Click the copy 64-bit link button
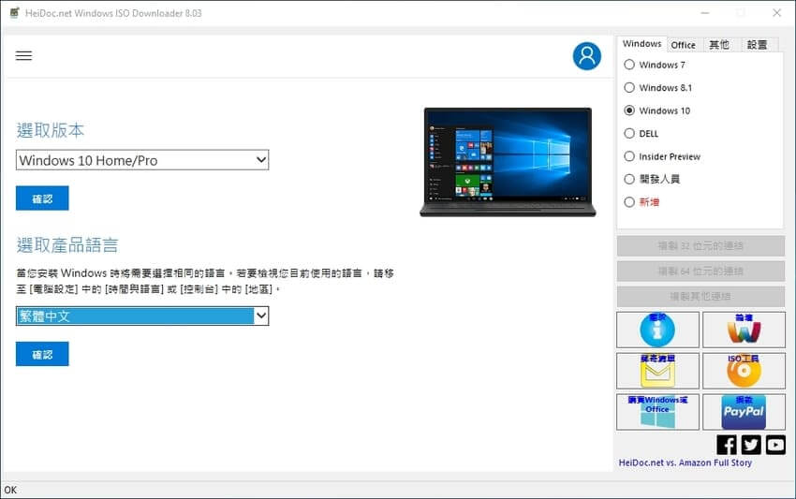The height and width of the screenshot is (499, 796). (700, 272)
